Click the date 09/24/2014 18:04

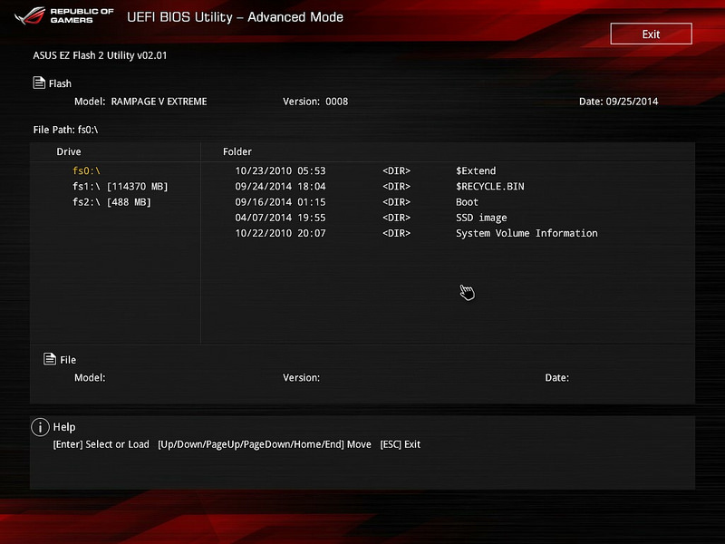pyautogui.click(x=280, y=187)
